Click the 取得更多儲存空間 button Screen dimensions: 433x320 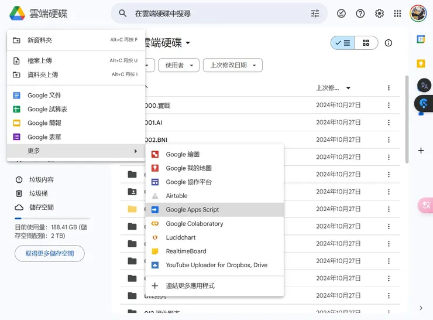[x=50, y=253]
